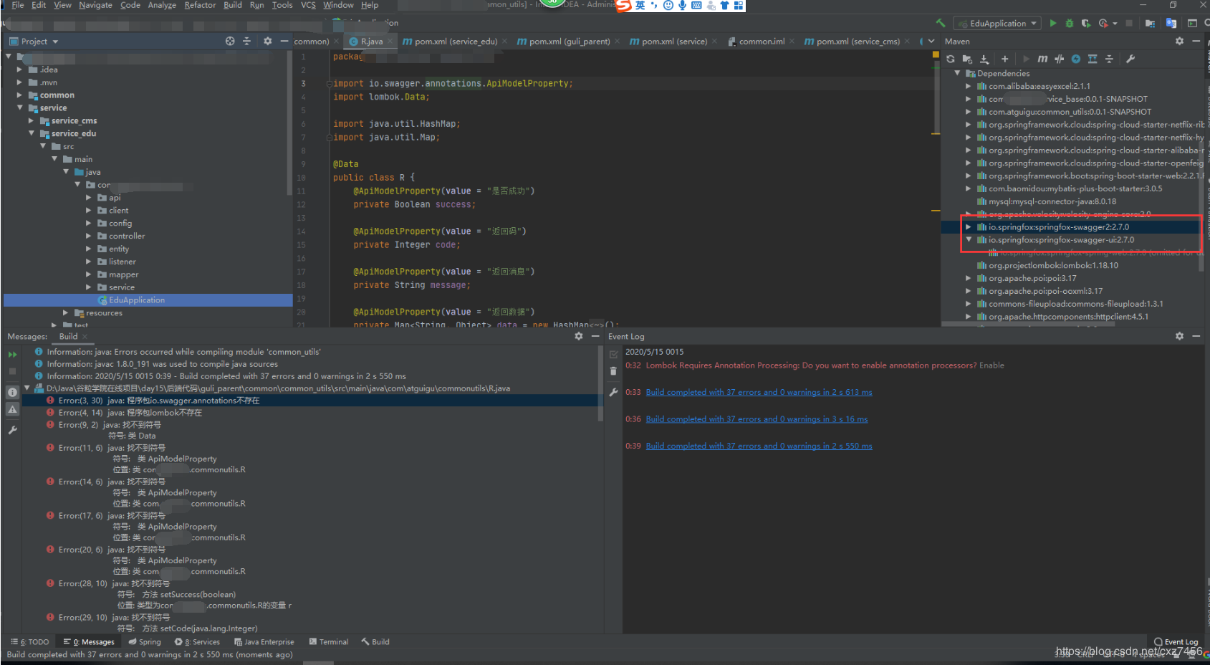Viewport: 1210px width, 665px height.
Task: Reimport all Maven projects
Action: (951, 59)
